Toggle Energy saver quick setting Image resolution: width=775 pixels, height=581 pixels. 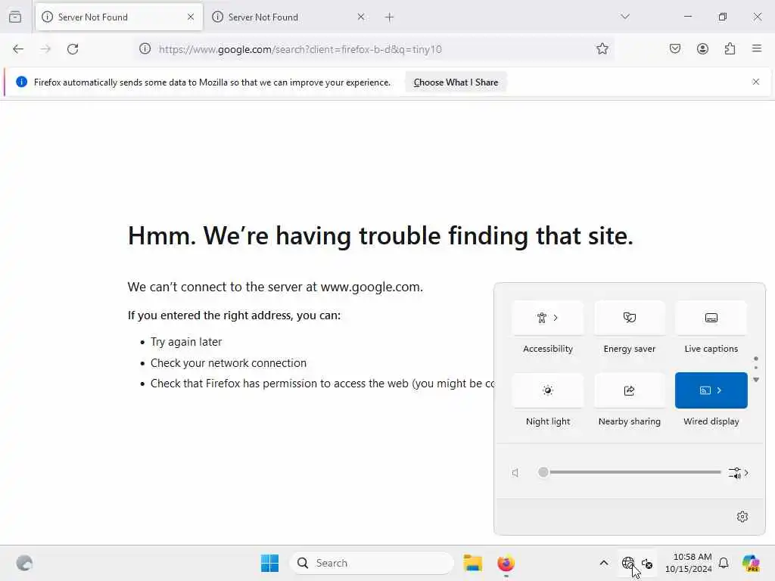click(629, 318)
